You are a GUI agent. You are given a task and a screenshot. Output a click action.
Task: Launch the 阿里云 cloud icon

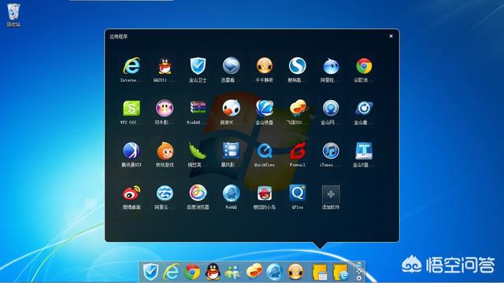(x=165, y=193)
